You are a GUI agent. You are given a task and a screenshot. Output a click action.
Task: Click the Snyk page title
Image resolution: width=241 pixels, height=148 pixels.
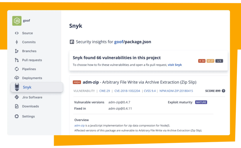click(76, 26)
